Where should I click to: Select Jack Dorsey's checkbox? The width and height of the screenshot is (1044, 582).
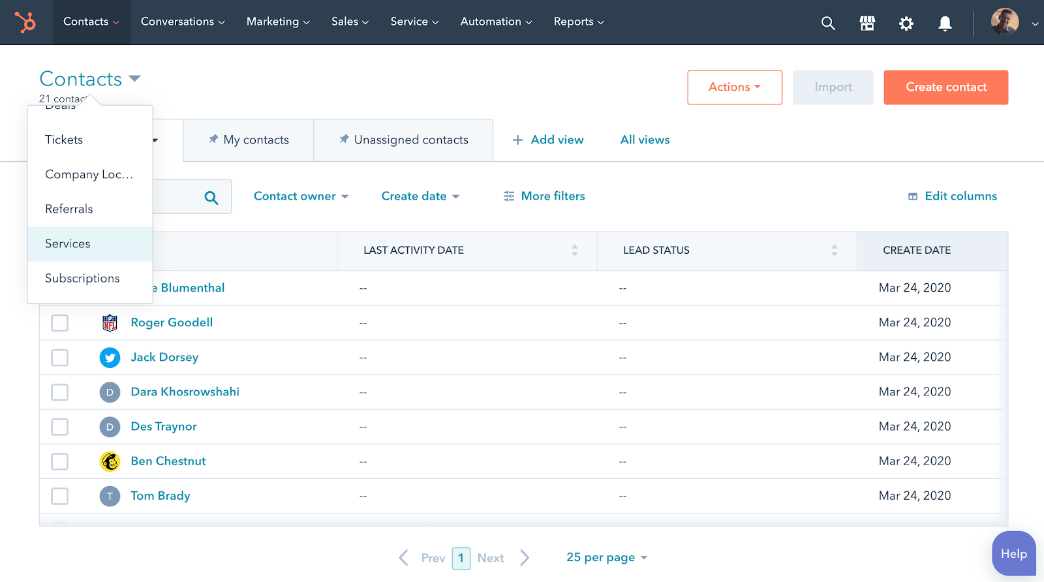(x=60, y=358)
